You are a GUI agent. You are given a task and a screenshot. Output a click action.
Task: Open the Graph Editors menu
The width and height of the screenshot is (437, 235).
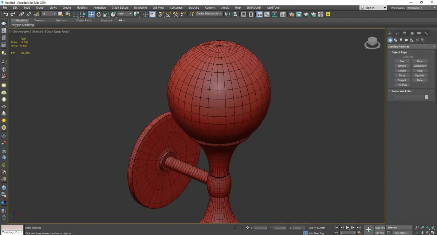[x=120, y=8]
